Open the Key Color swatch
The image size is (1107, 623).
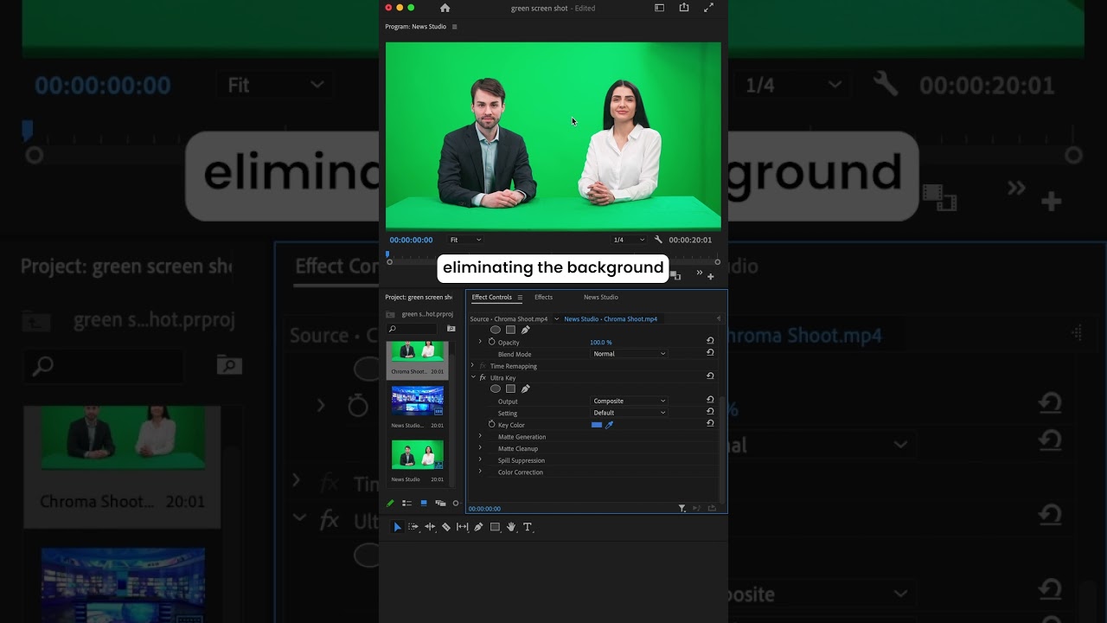pos(597,425)
